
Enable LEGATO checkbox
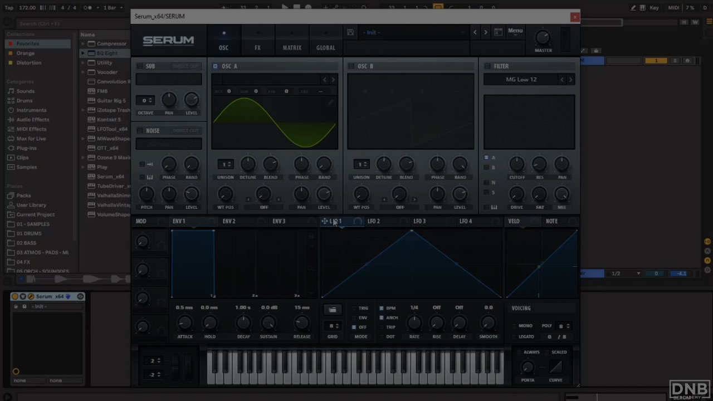(514, 337)
